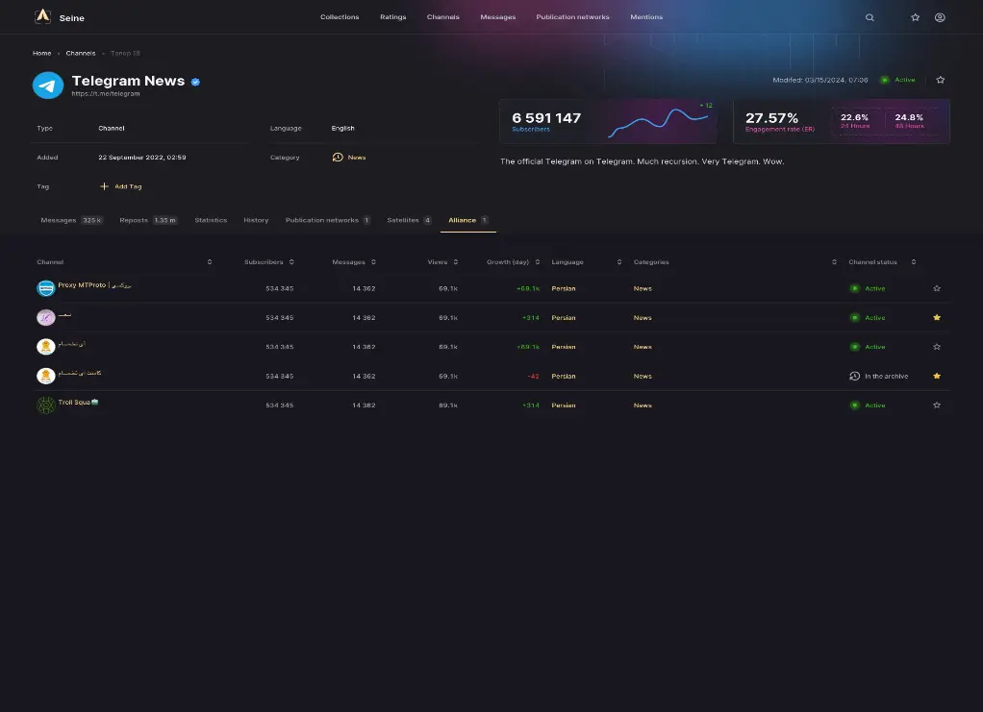
Task: Click the Proxy MTProto channel avatar
Action: click(x=46, y=288)
